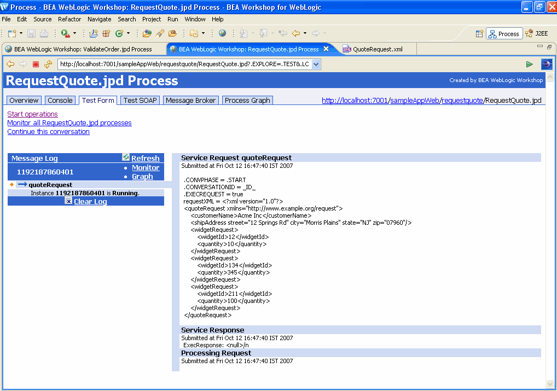Click the globe web browser toolbar icon
The image size is (557, 391).
(x=222, y=33)
